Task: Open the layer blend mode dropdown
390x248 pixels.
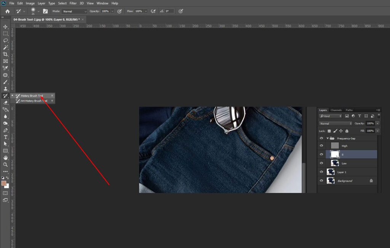Action: click(x=336, y=123)
